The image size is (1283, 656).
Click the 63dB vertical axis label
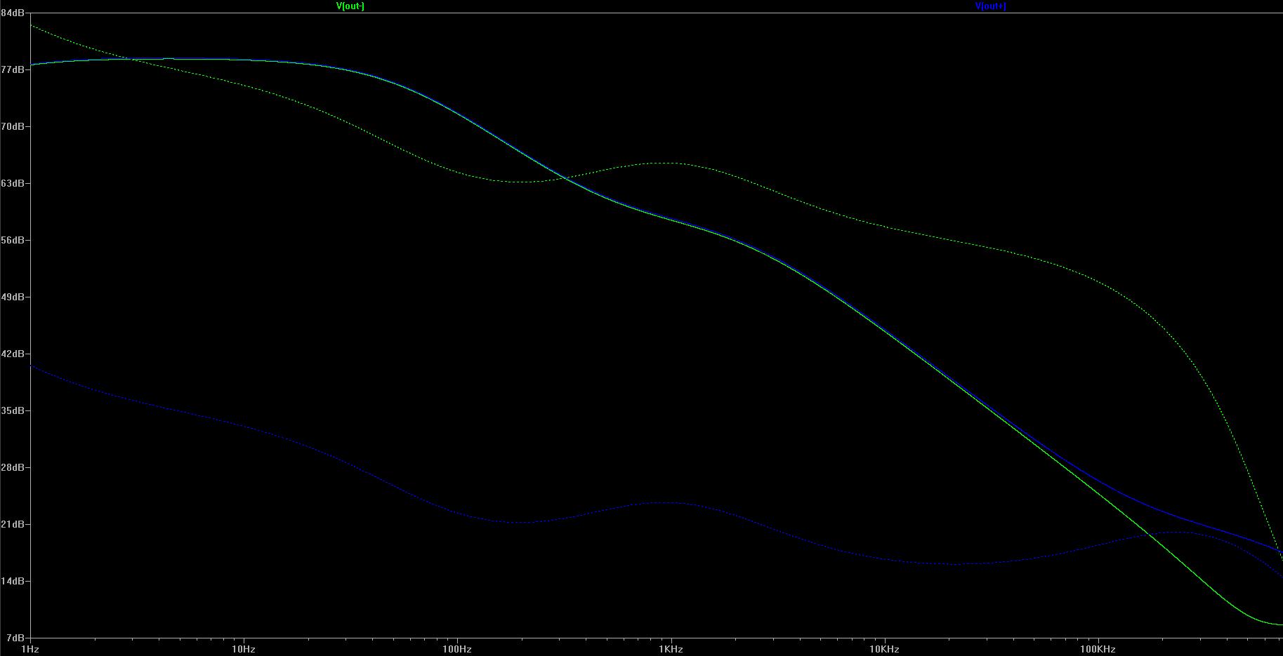pyautogui.click(x=12, y=184)
